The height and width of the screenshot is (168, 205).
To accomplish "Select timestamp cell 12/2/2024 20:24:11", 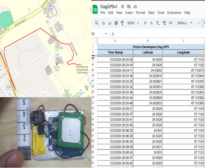I will click(x=115, y=70).
